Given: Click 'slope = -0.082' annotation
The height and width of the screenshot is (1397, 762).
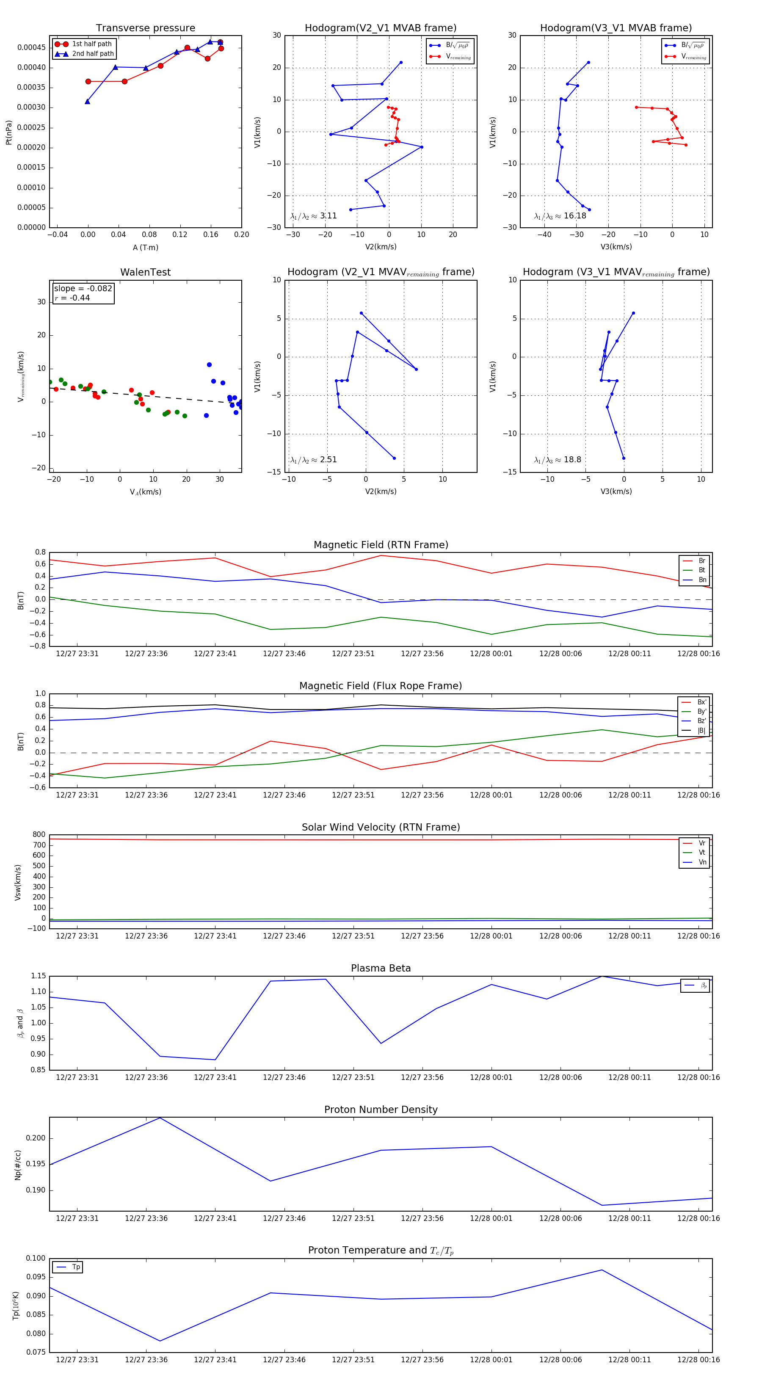Looking at the screenshot, I should pos(83,289).
